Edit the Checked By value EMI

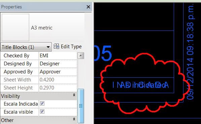pyautogui.click(x=58, y=56)
